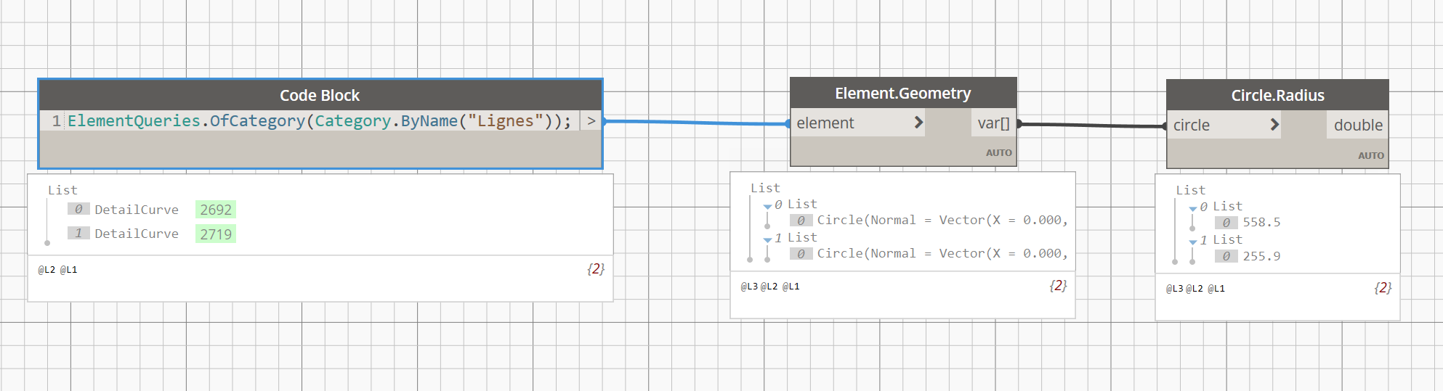The image size is (1443, 391).
Task: Click index 0 badge beside first DetailCurve
Action: pos(78,209)
